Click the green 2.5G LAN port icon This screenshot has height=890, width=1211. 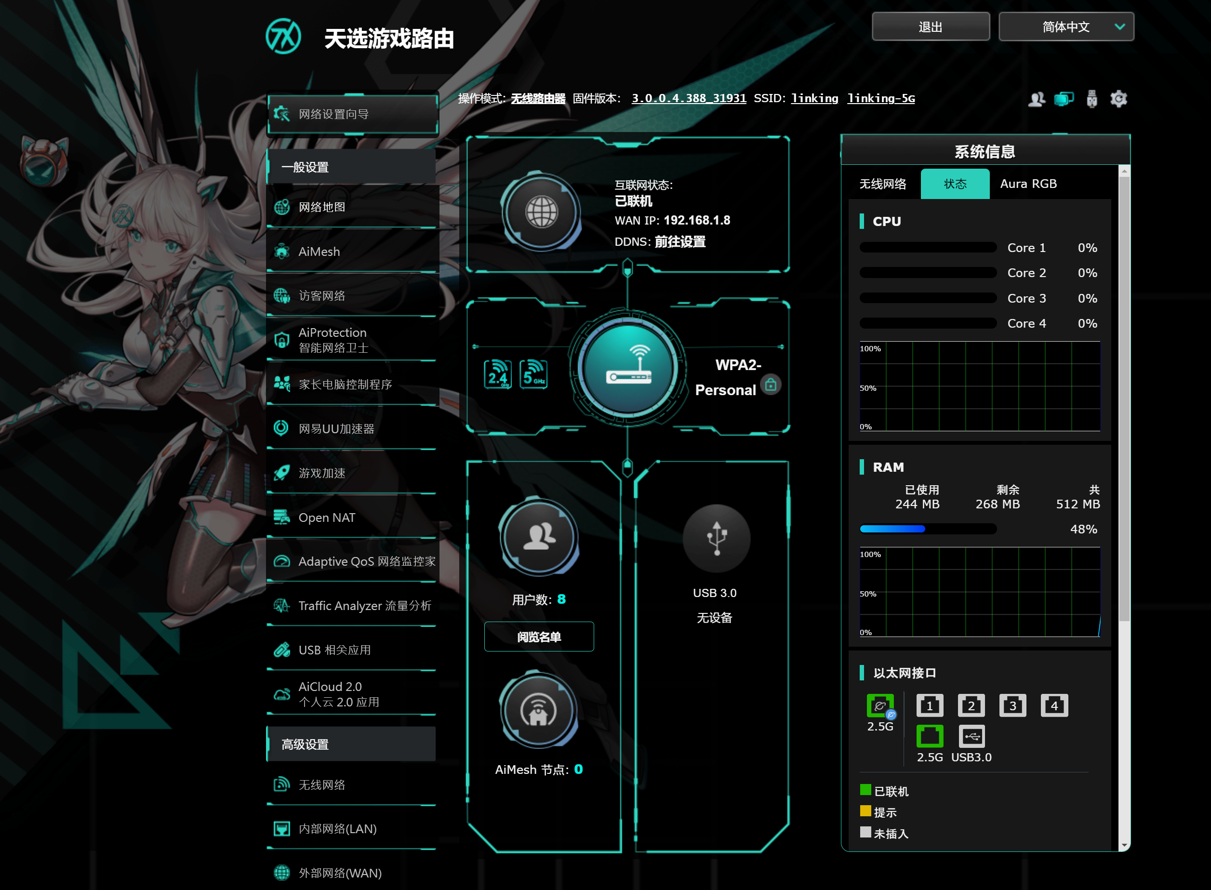[x=930, y=736]
